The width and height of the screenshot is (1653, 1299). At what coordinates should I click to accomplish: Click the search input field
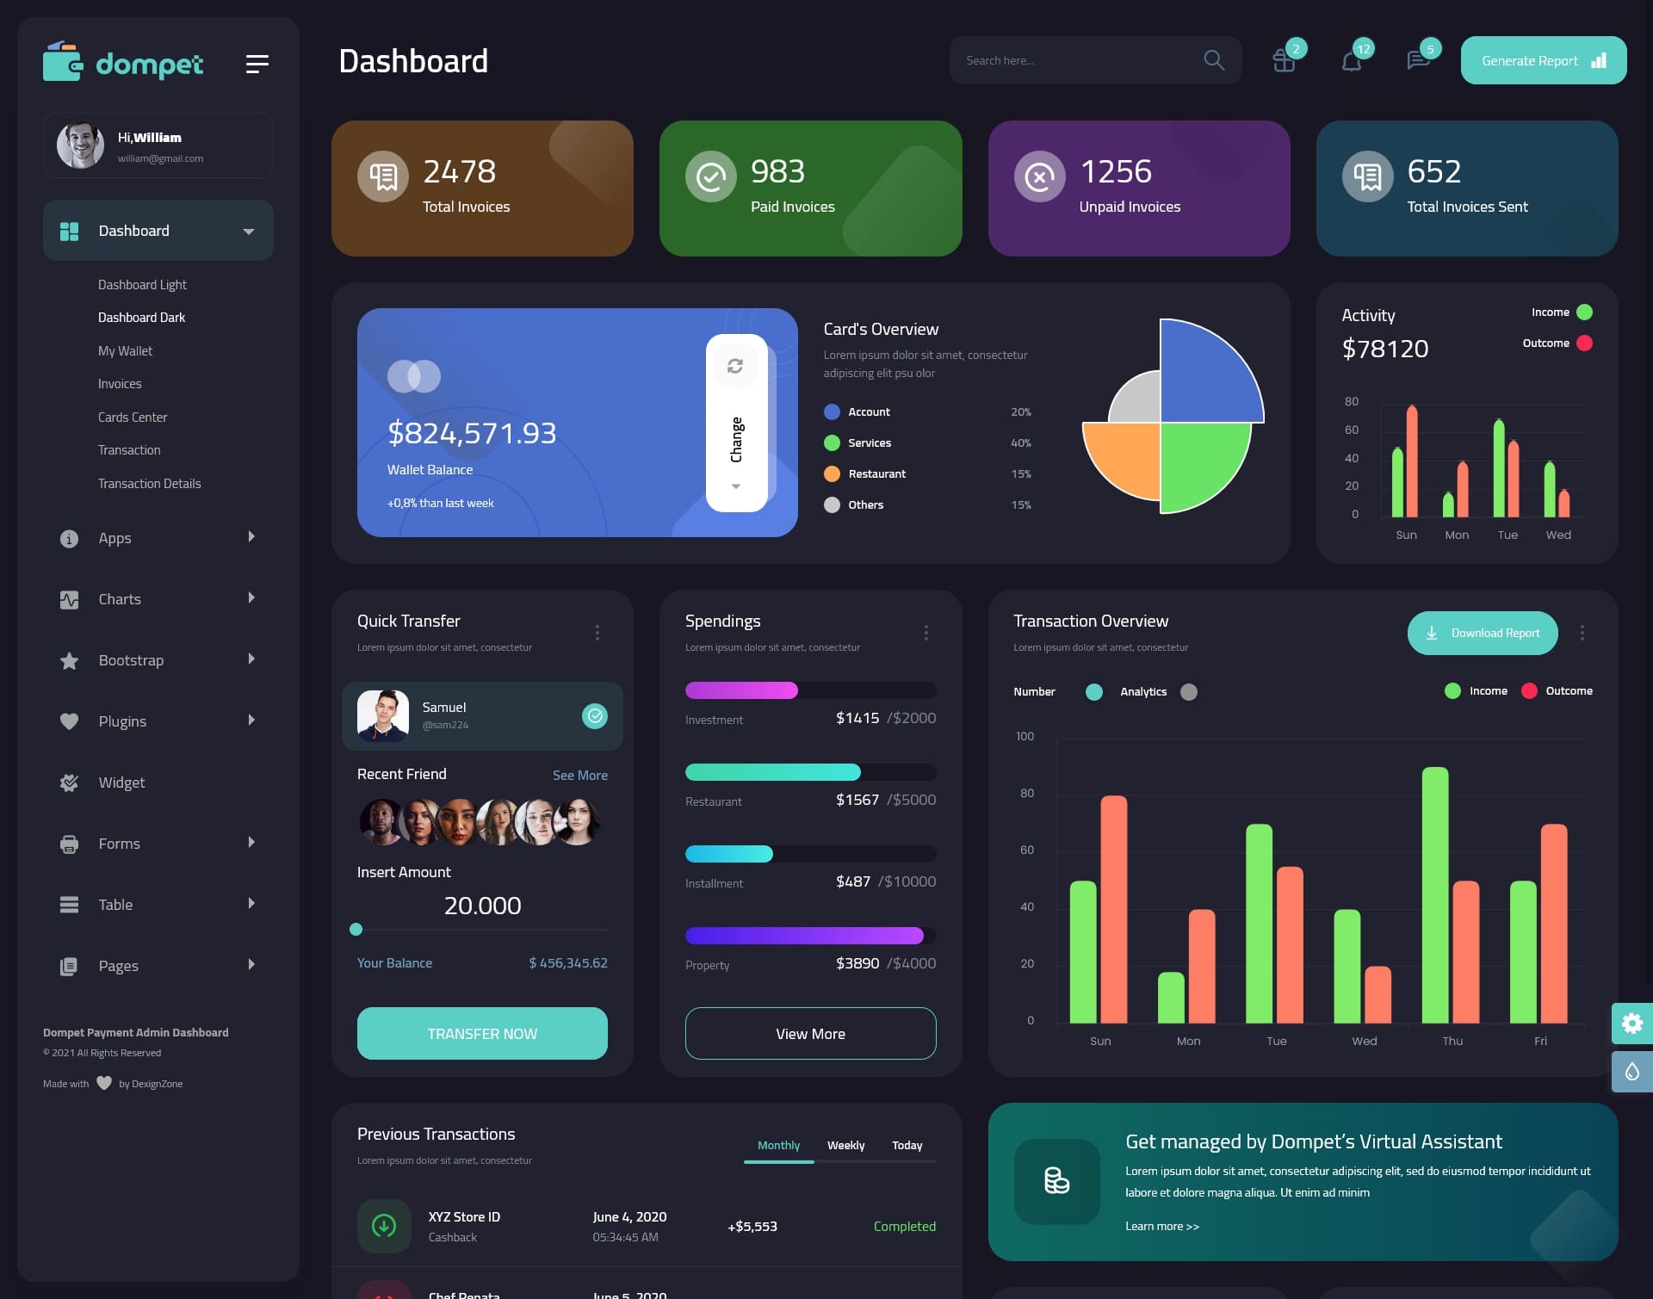pyautogui.click(x=1074, y=60)
